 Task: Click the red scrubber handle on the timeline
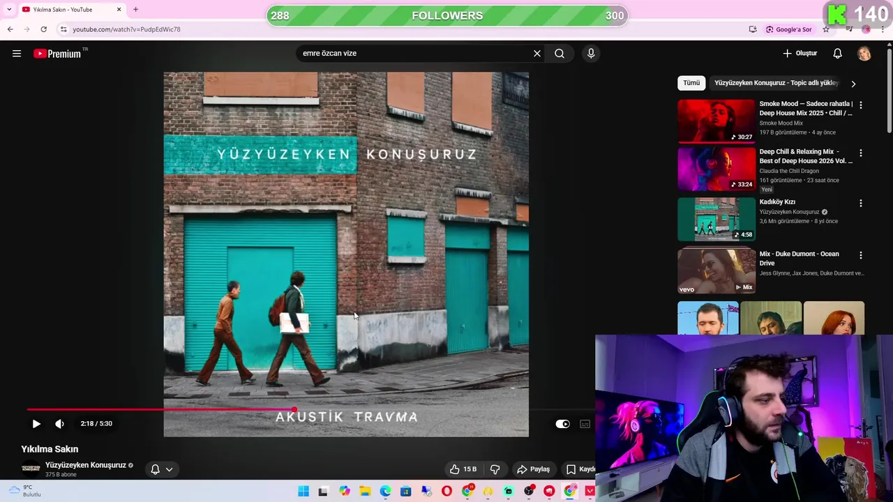click(x=294, y=410)
